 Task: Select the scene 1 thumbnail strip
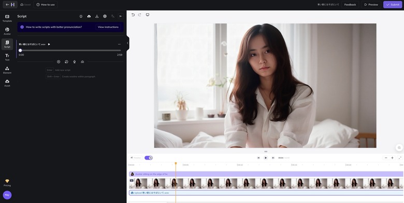[266, 183]
